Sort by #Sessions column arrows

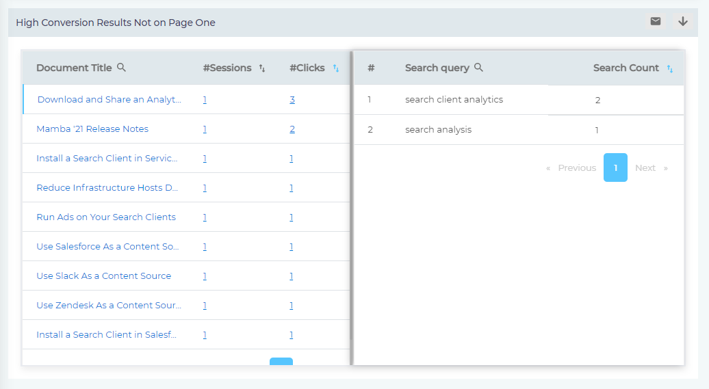pos(261,68)
